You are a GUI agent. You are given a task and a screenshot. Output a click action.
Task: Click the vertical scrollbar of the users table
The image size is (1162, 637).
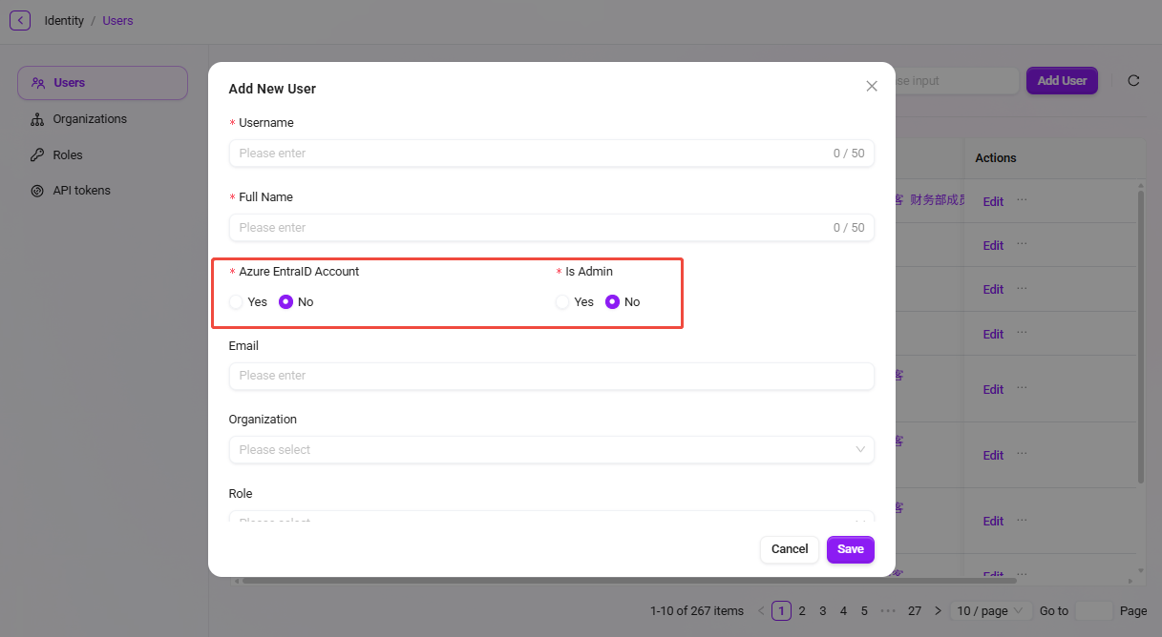(1140, 336)
